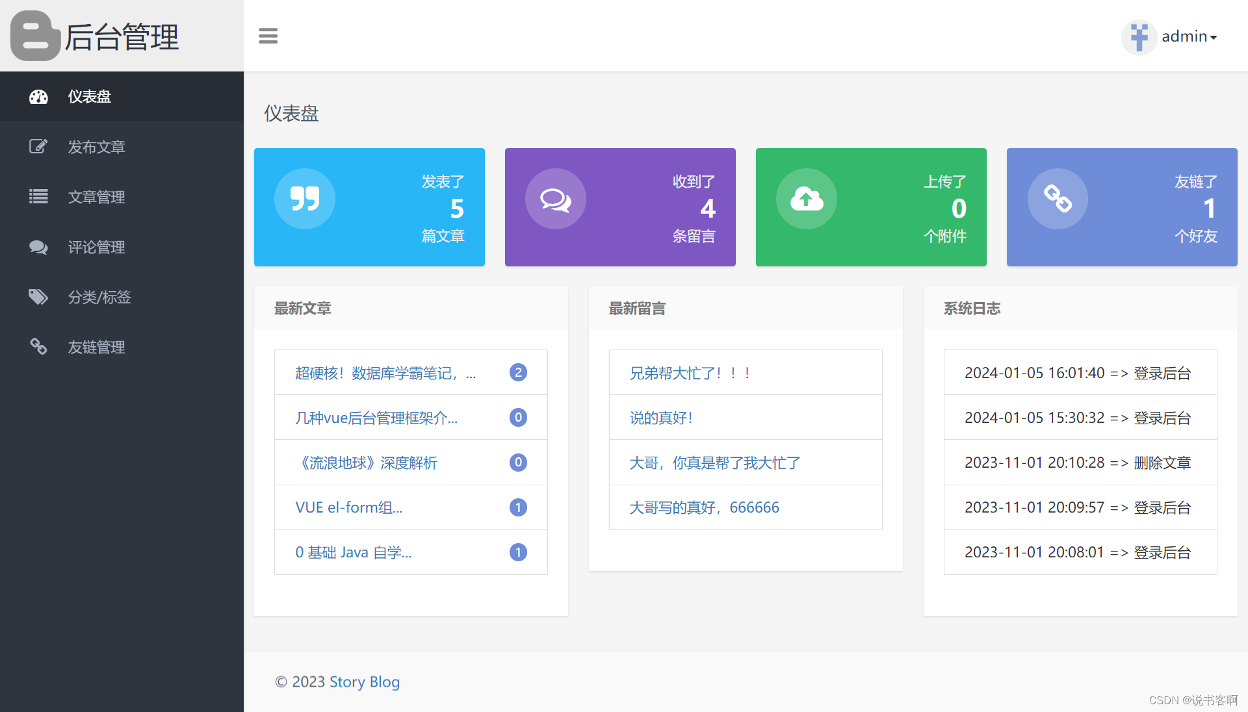Open comment 说的真好!
The width and height of the screenshot is (1248, 712).
[x=661, y=418]
